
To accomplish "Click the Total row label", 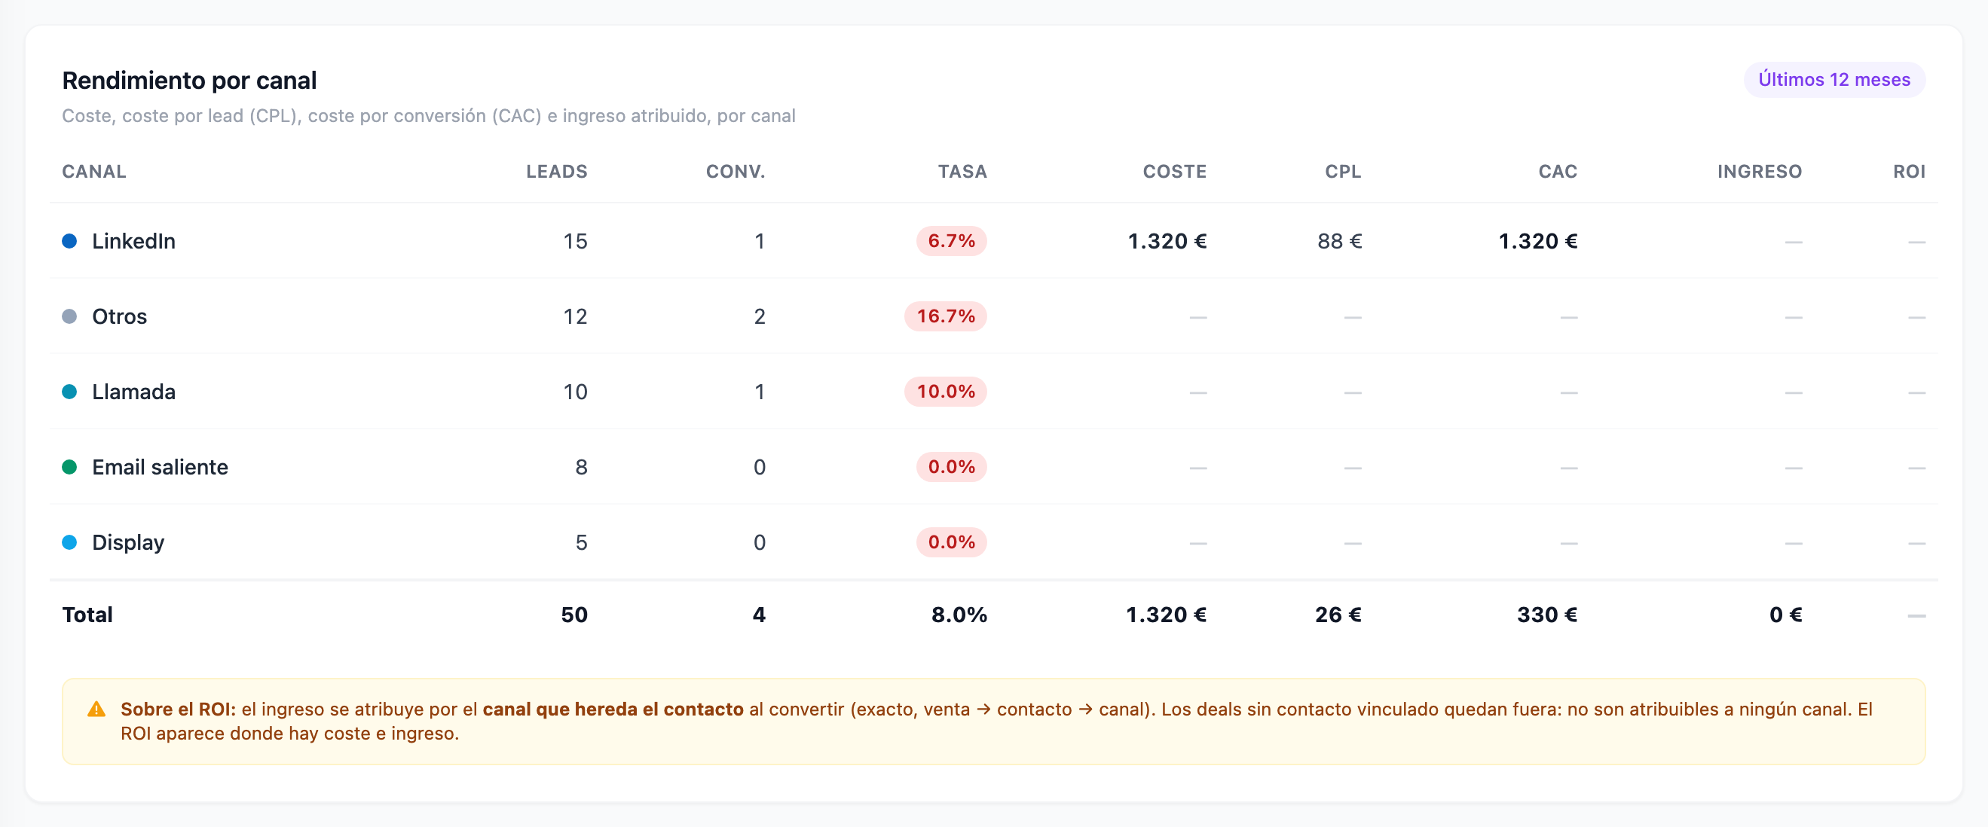I will (x=87, y=615).
